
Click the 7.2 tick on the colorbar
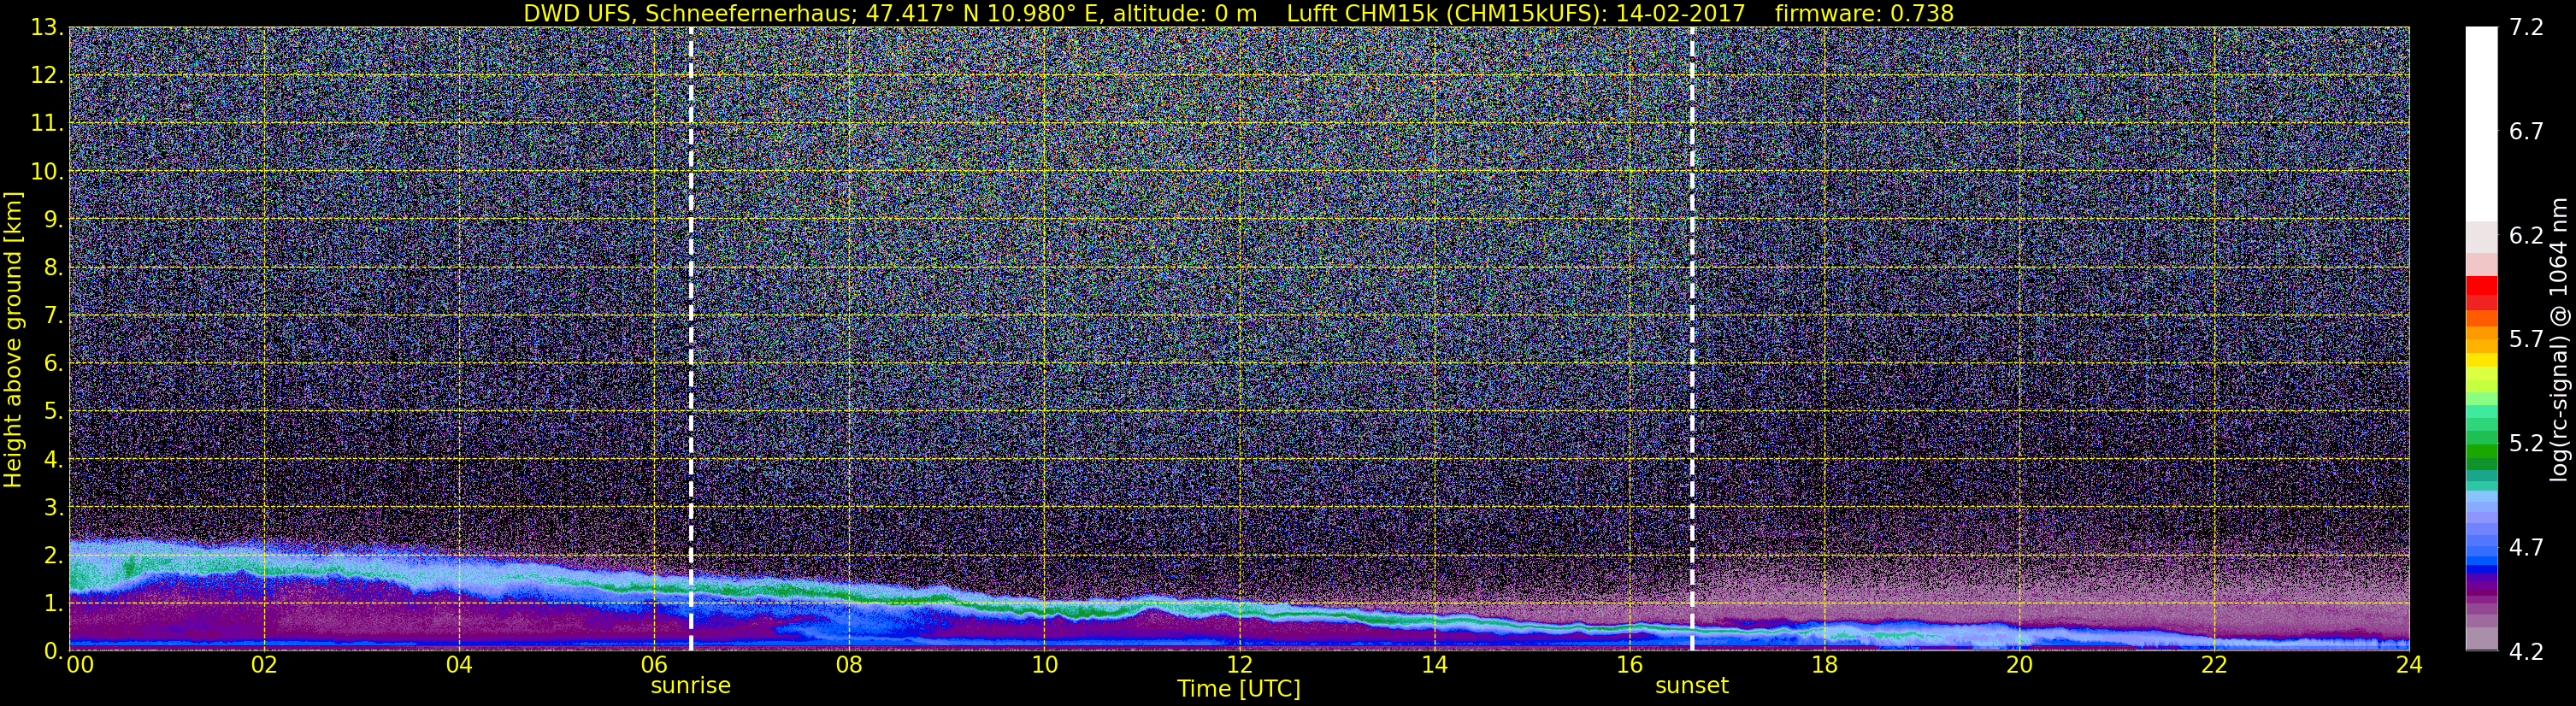[x=2526, y=28]
